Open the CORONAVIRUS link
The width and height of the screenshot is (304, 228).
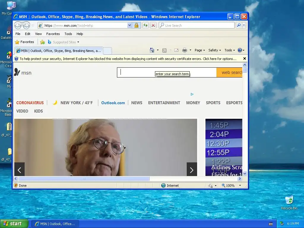point(30,103)
